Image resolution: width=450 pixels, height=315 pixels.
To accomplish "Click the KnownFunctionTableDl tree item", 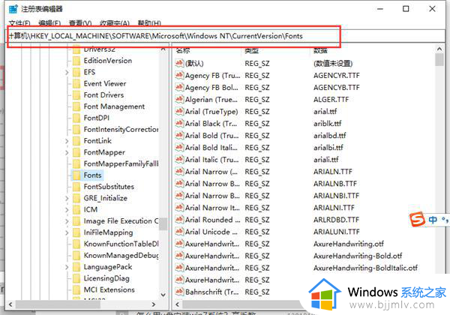I will pyautogui.click(x=121, y=244).
